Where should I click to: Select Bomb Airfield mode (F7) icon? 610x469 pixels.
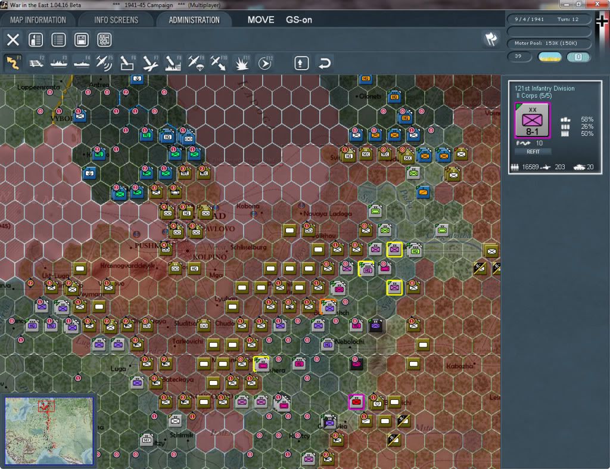[x=150, y=63]
